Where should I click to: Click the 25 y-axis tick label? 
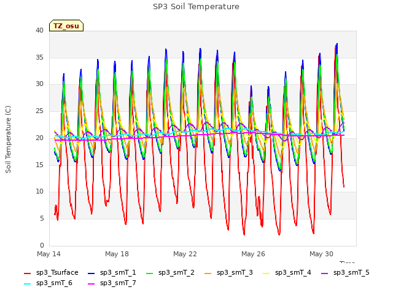coord(39,111)
